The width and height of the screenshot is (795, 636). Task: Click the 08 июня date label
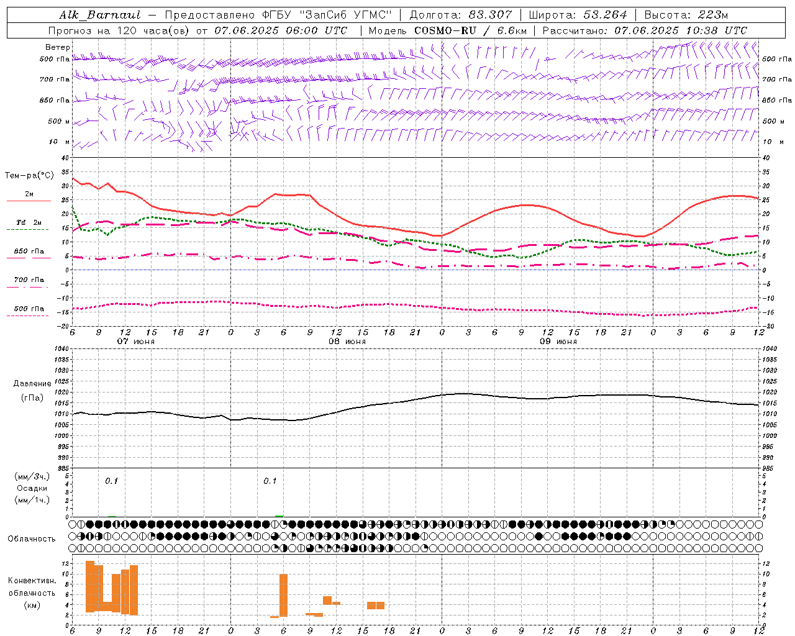[347, 342]
